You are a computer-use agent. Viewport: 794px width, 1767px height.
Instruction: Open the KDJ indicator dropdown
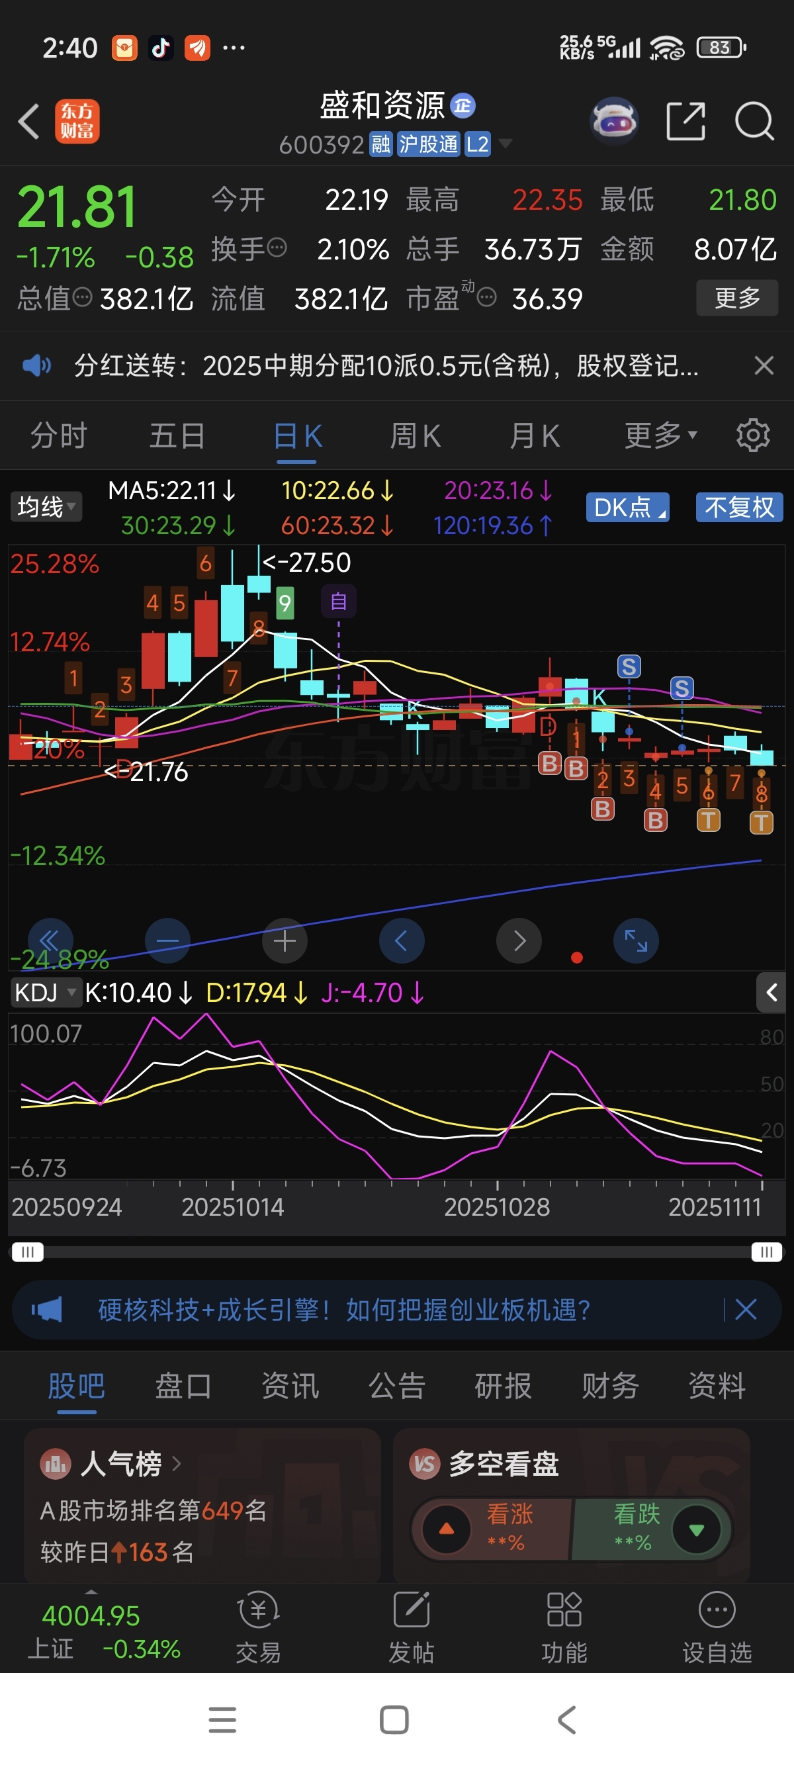click(x=45, y=992)
